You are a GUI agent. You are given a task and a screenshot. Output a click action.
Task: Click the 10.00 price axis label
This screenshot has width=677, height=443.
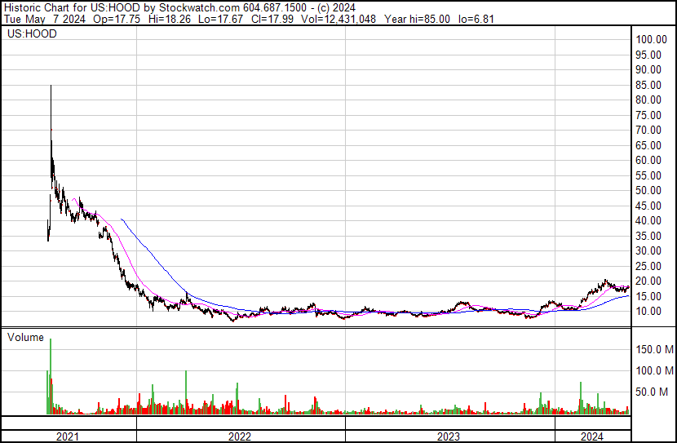[x=648, y=312]
